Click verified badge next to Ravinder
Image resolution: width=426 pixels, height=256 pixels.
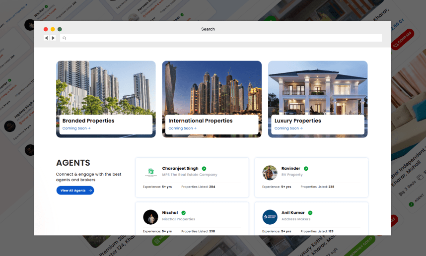click(x=306, y=169)
